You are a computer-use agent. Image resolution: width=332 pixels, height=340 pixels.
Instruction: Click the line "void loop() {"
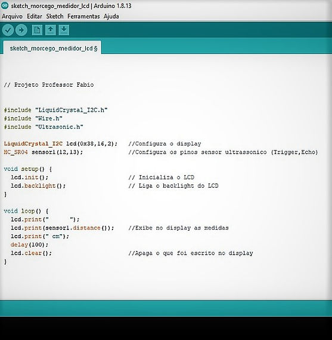point(26,211)
